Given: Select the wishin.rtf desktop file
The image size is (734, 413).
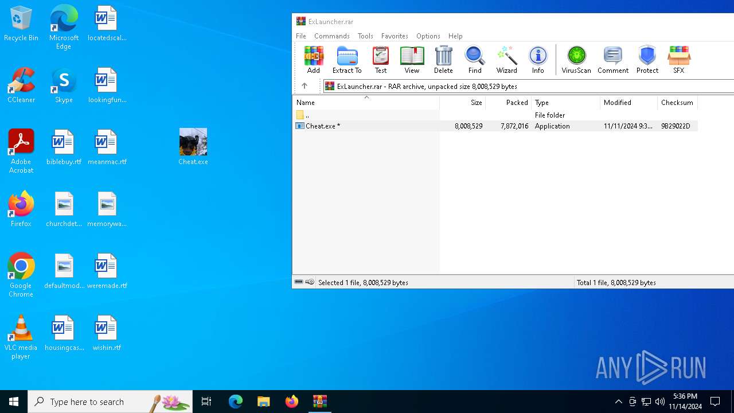Looking at the screenshot, I should click(107, 333).
